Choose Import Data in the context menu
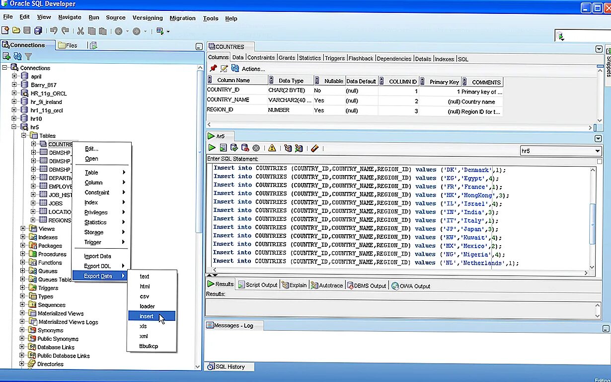This screenshot has width=611, height=382. coord(101,256)
